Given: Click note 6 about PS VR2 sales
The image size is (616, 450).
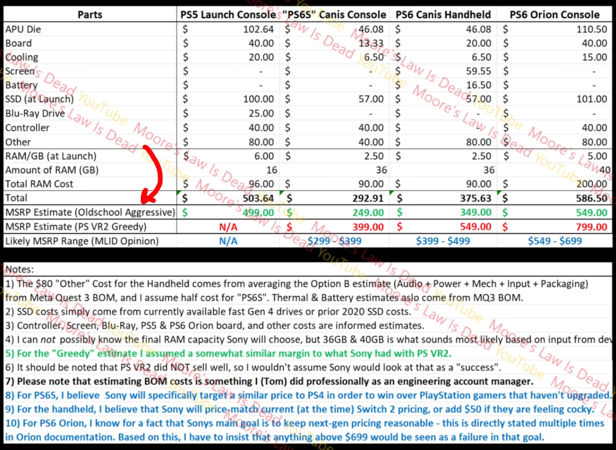Looking at the screenshot, I should pos(252,367).
